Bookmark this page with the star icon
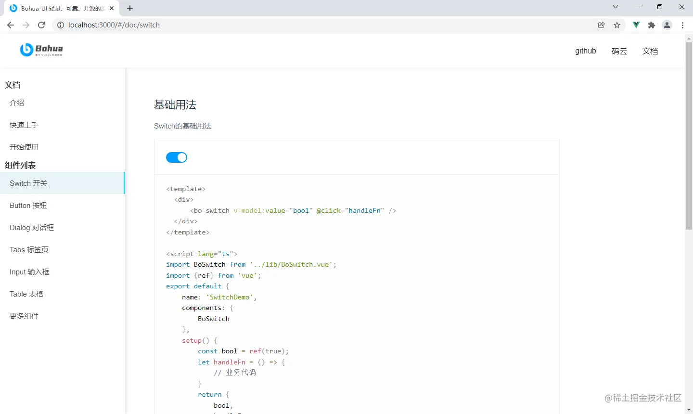The image size is (693, 414). point(617,25)
